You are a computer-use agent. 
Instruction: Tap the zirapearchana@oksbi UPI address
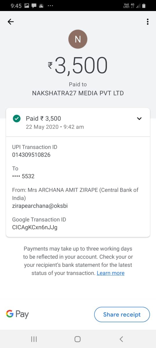[40, 206]
